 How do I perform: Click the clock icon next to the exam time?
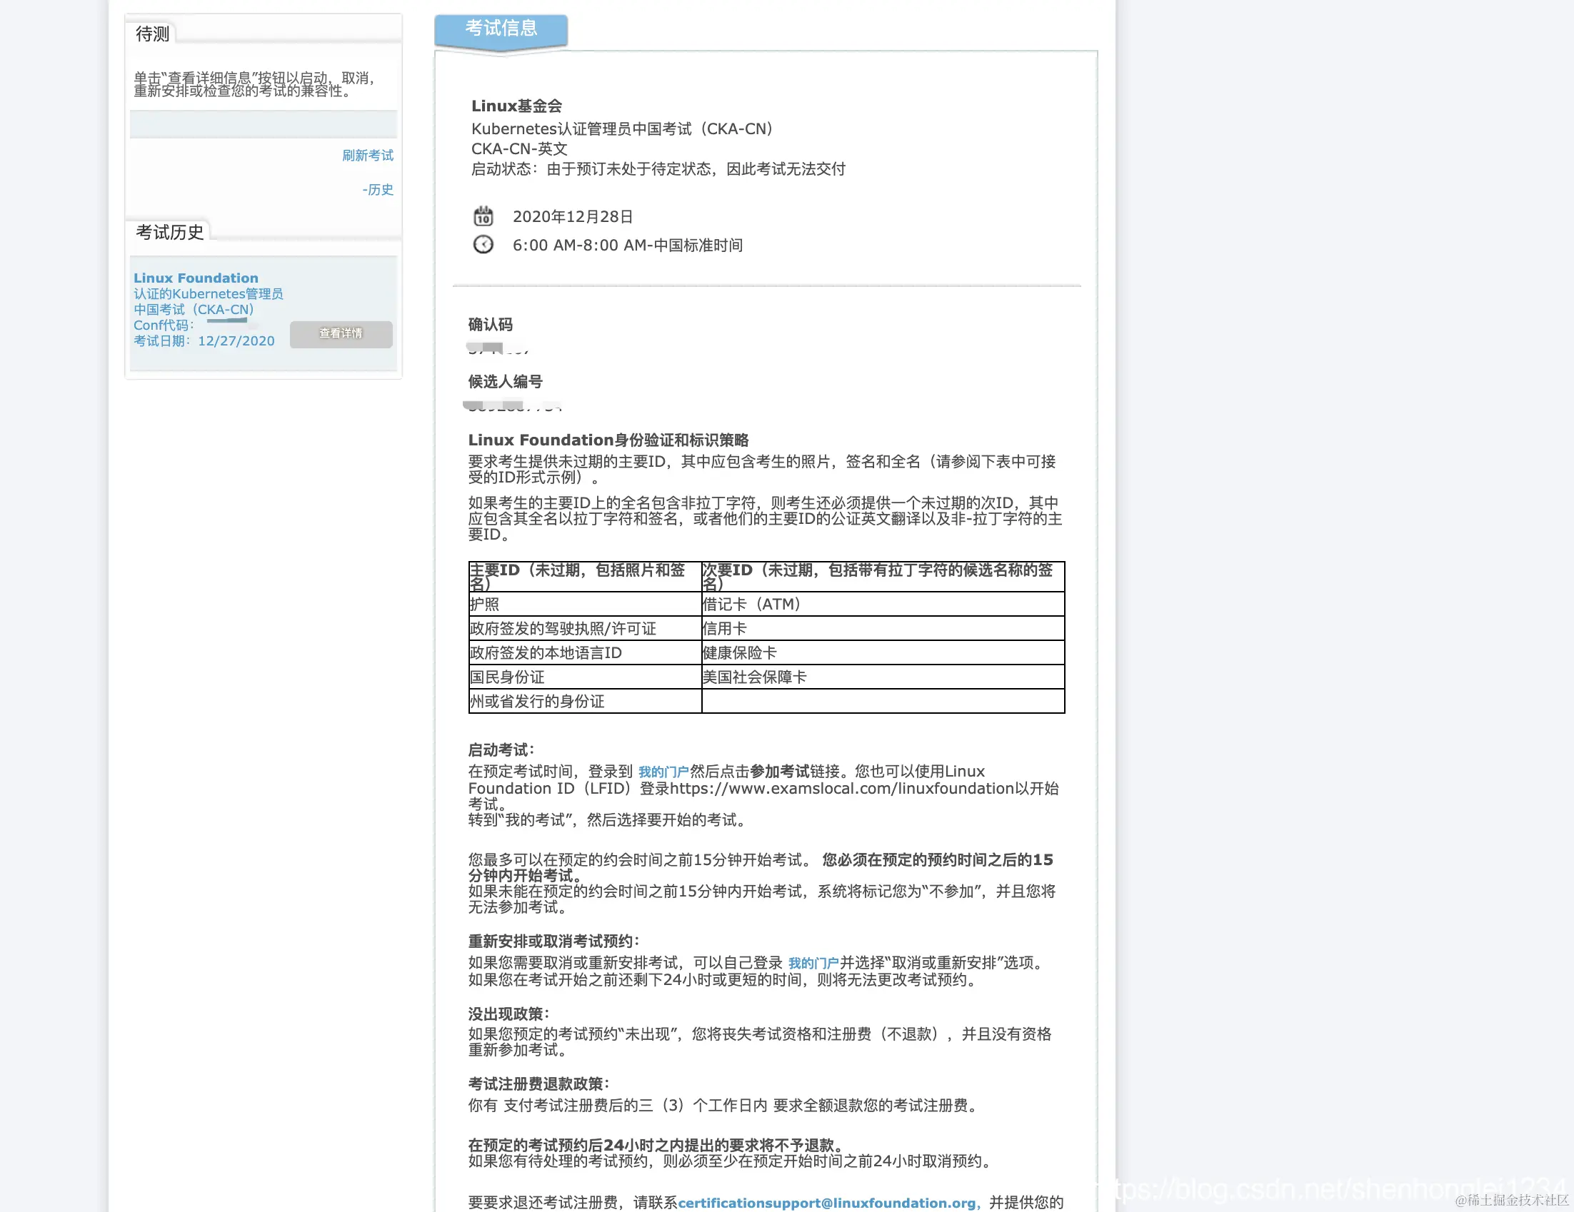pyautogui.click(x=483, y=245)
